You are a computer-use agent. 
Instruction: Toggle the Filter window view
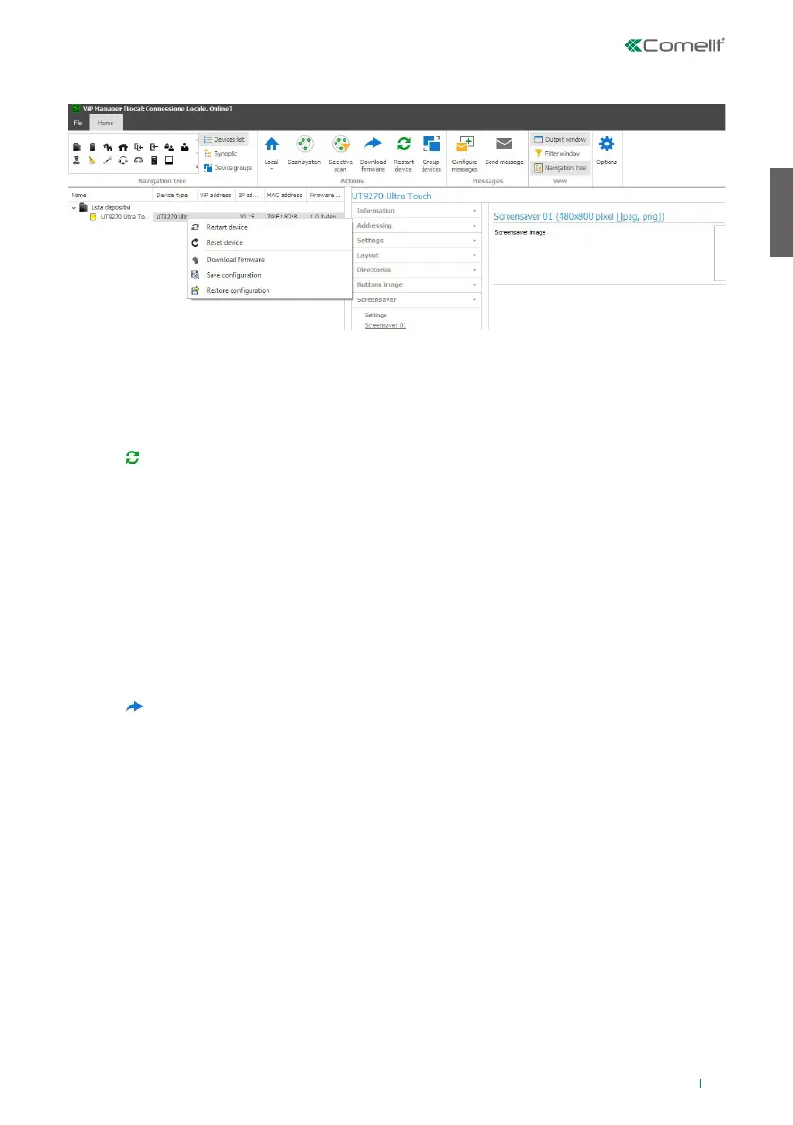[558, 154]
